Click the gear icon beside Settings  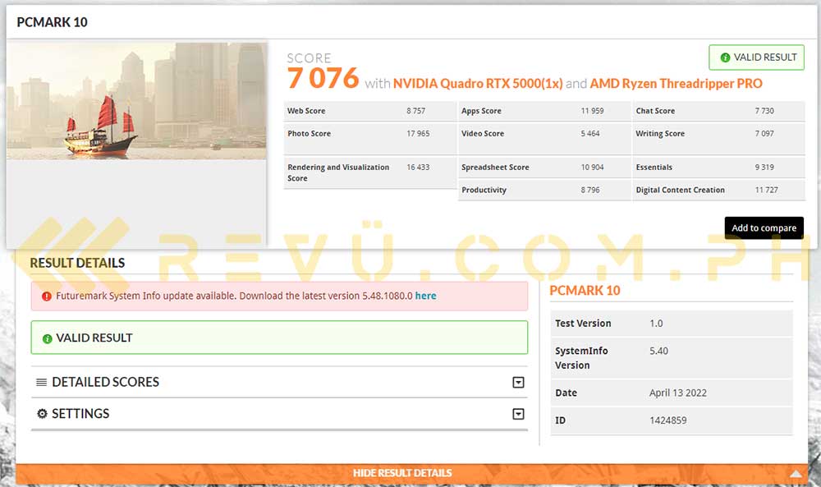coord(42,414)
